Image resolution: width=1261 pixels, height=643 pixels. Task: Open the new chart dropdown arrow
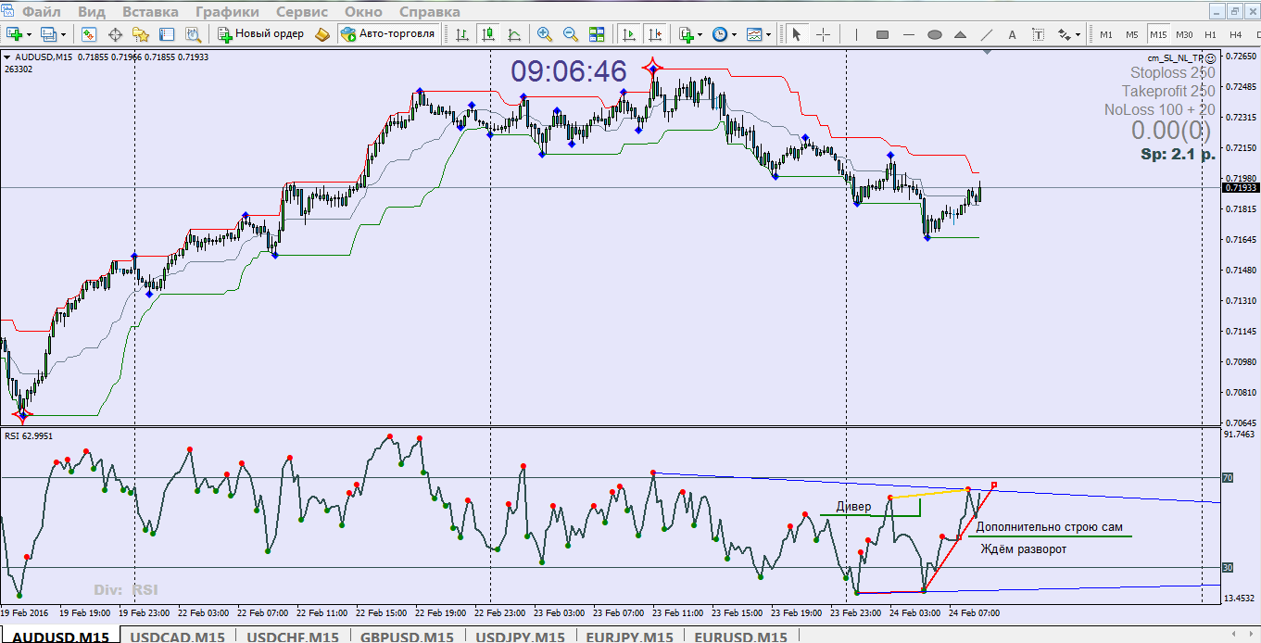[30, 34]
